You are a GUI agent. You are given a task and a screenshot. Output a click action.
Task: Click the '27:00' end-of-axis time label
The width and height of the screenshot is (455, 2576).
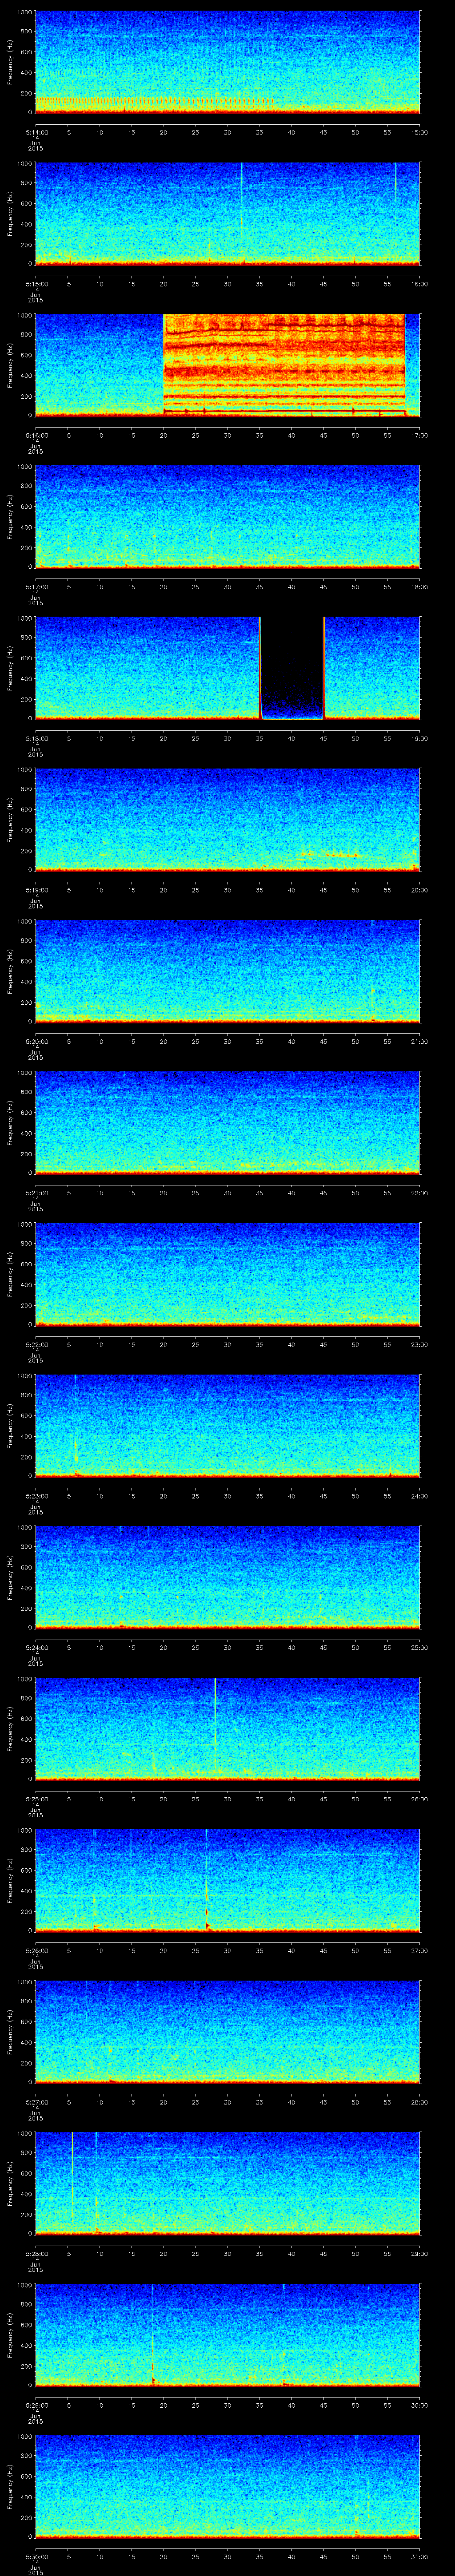coord(419,1951)
